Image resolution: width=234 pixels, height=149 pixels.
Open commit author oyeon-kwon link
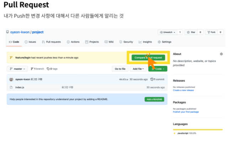pyautogui.click(x=23, y=79)
